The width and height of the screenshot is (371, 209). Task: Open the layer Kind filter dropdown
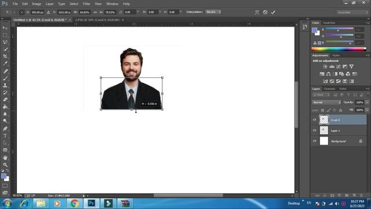click(x=321, y=95)
